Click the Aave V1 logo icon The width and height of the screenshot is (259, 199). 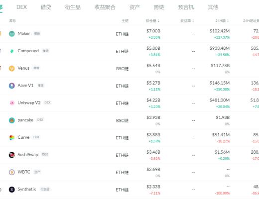coord(12,86)
